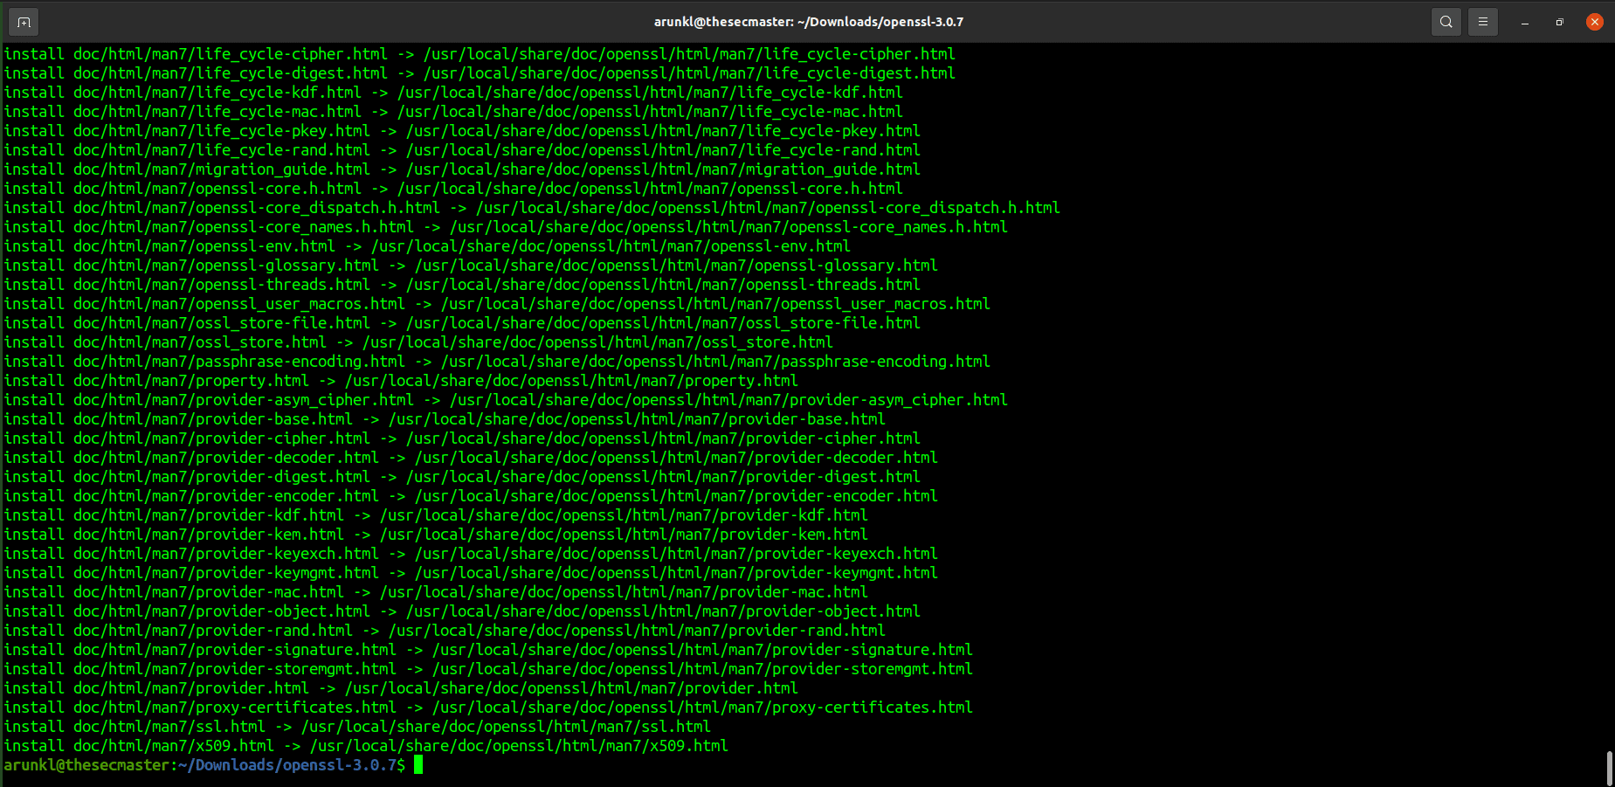Open the hamburger menu button
This screenshot has height=787, width=1615.
[x=1483, y=22]
